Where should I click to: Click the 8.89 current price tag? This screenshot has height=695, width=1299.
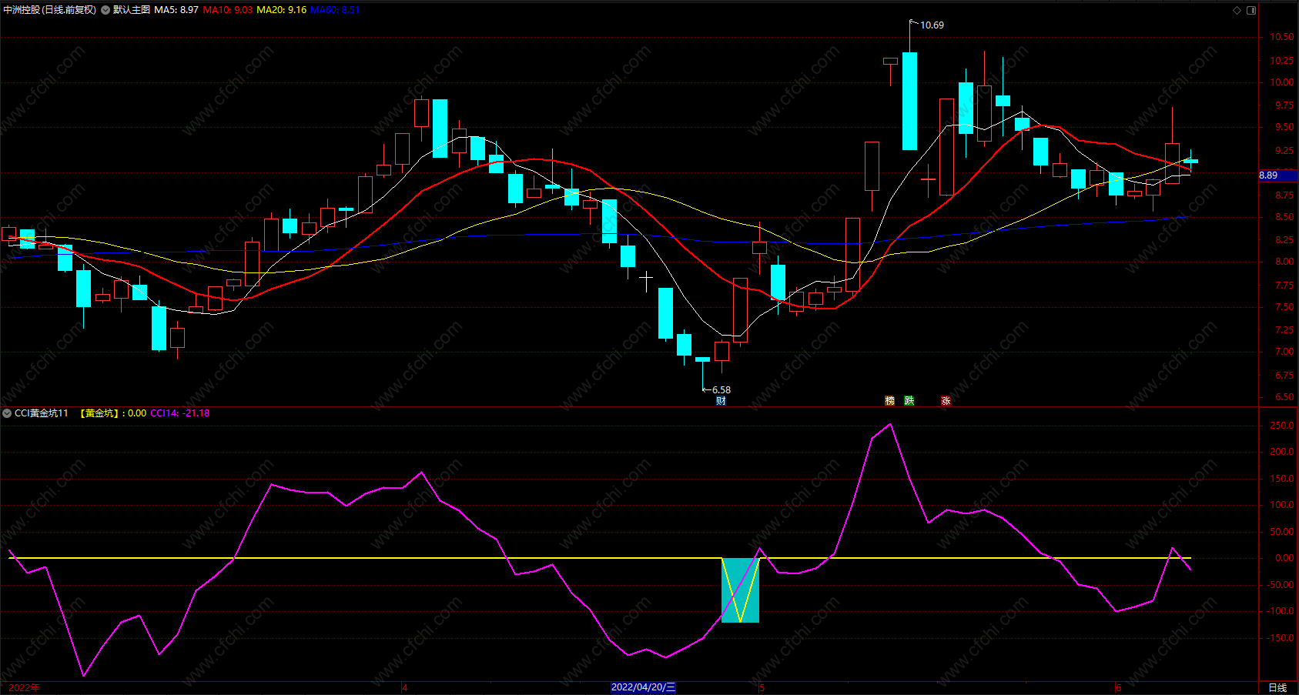[x=1278, y=175]
